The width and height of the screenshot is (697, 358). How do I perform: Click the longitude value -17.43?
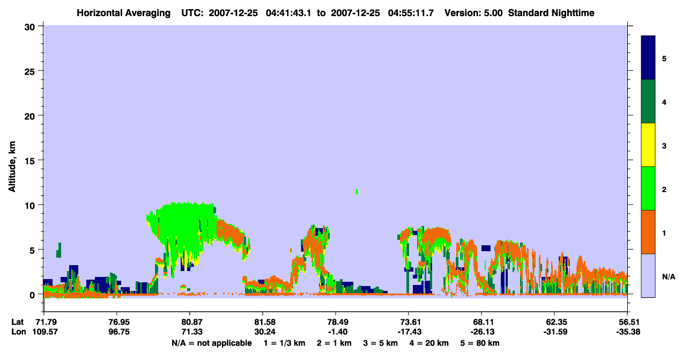click(x=409, y=331)
